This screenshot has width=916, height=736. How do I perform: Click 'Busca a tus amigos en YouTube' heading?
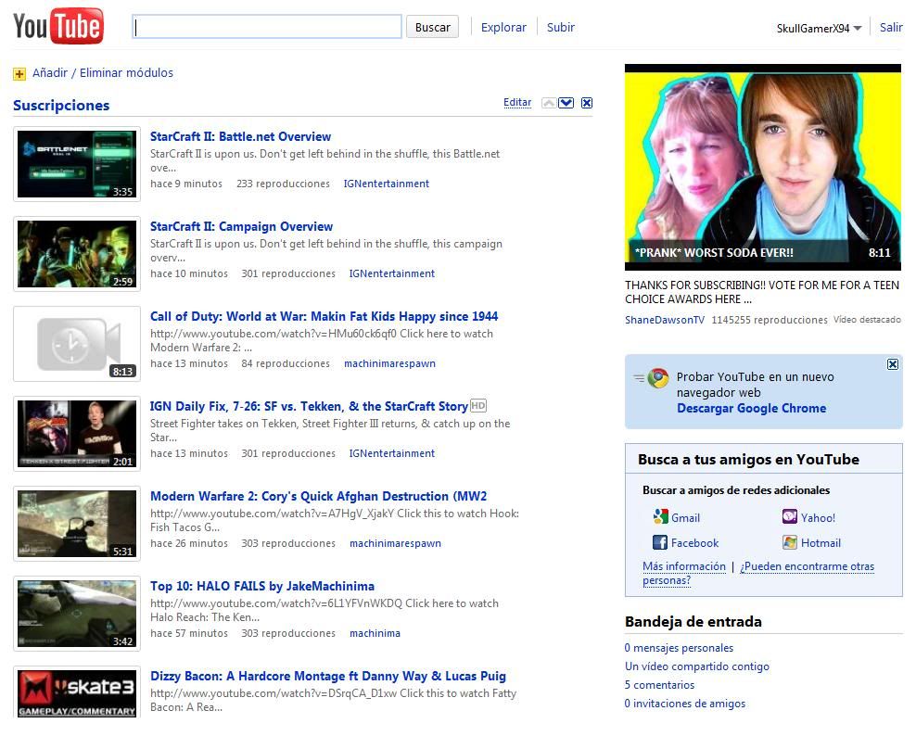(x=748, y=460)
